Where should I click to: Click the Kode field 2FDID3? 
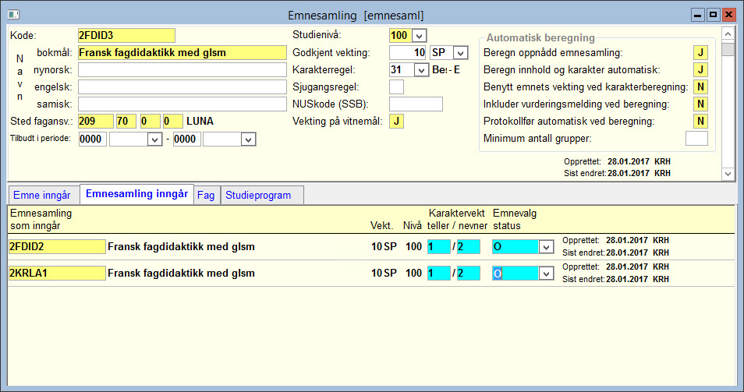coord(126,36)
